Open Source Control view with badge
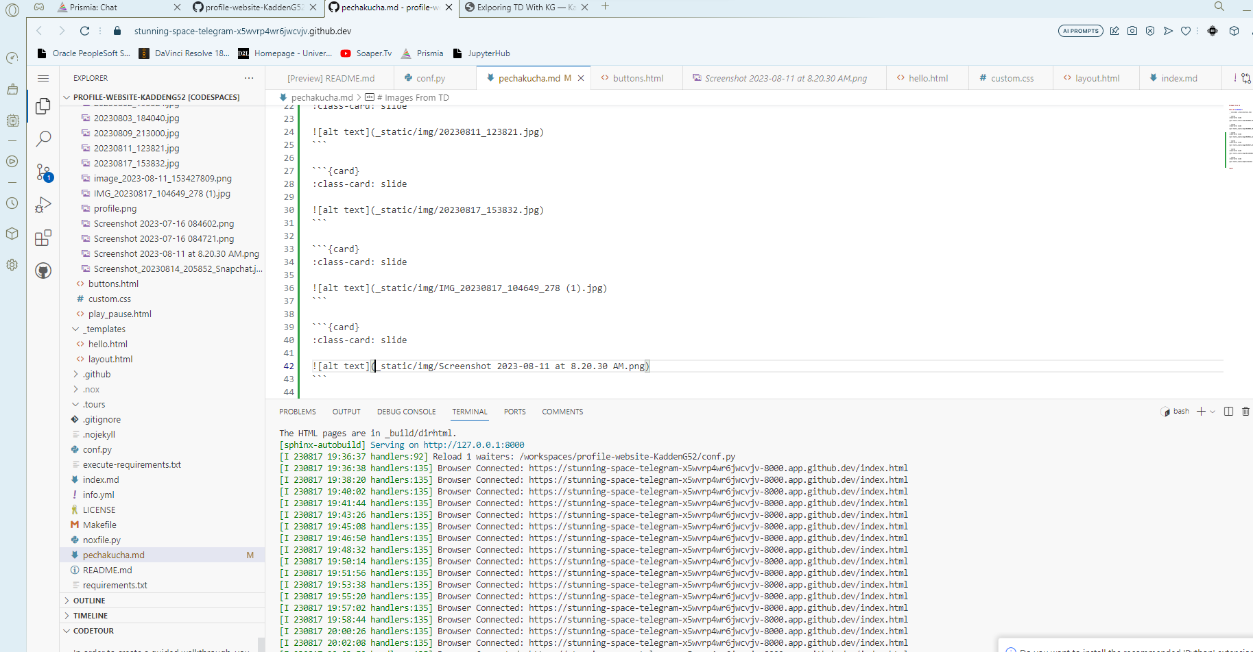1253x652 pixels. click(x=44, y=172)
